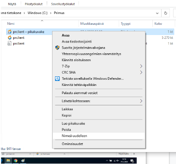
Task: Expand the 7-Zip submenu arrow
Action: tap(141, 66)
